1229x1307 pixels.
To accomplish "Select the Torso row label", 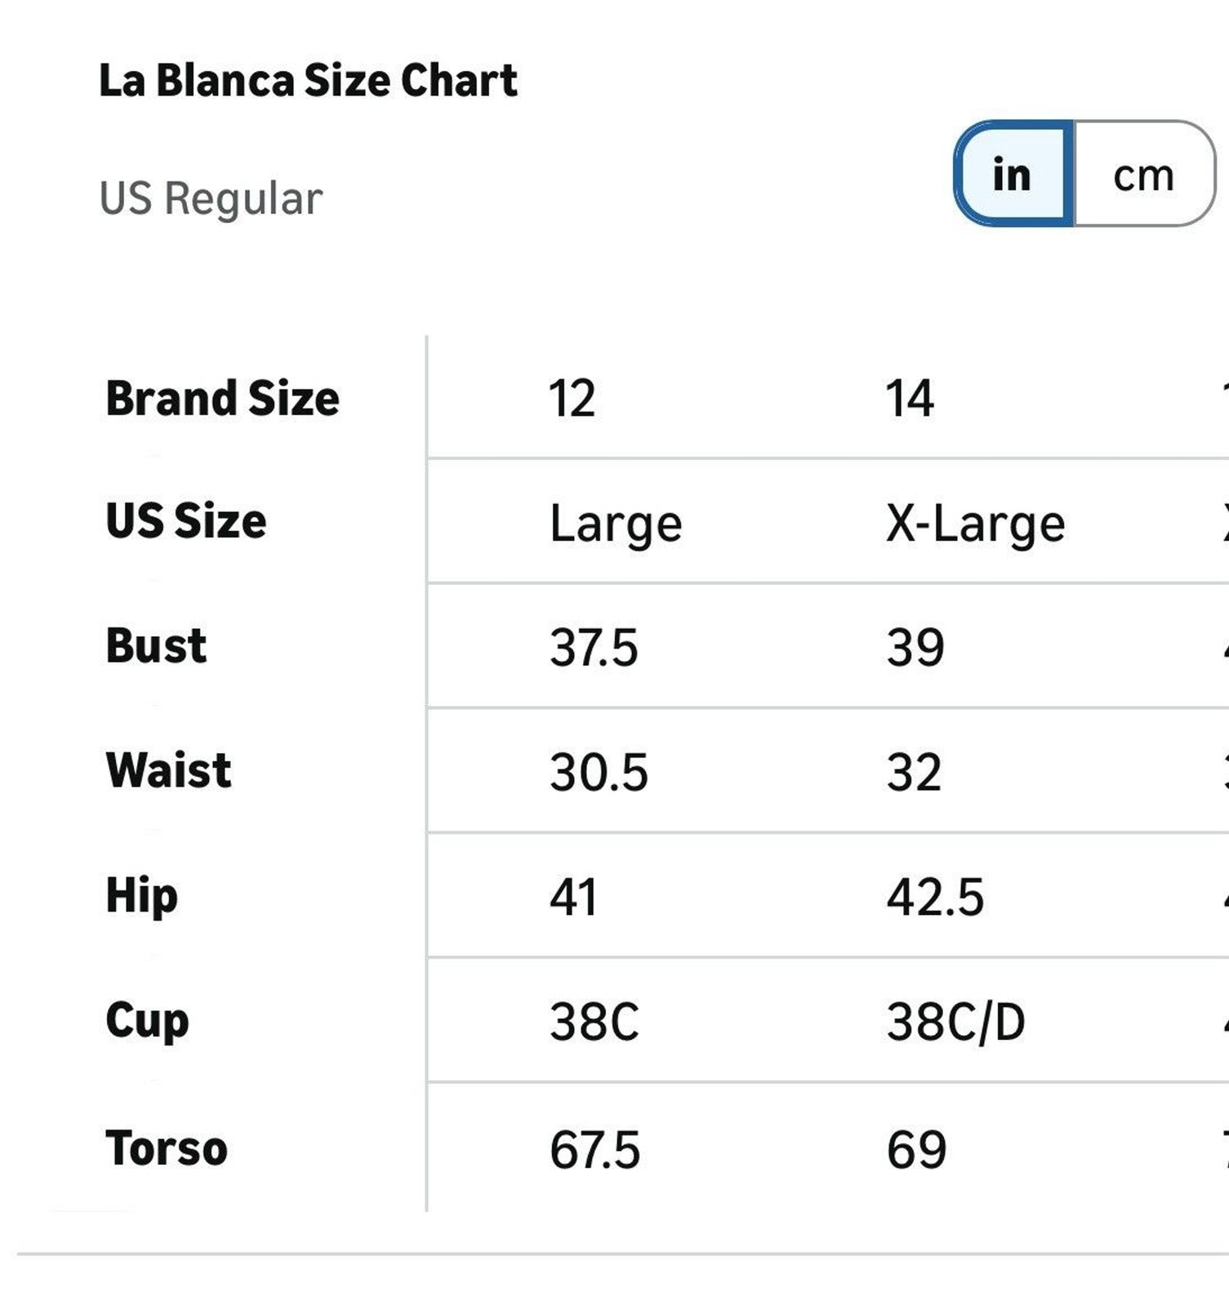I will pos(166,1148).
